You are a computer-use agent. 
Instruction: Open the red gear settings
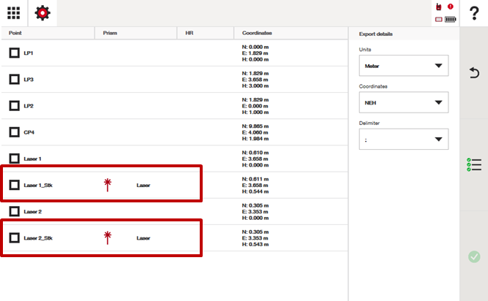43,12
